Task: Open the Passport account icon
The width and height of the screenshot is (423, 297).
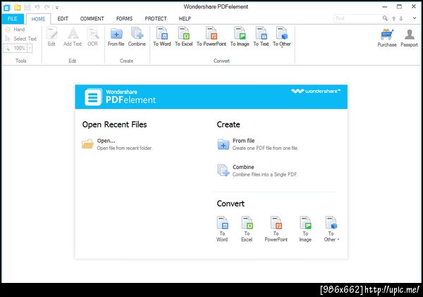Action: [409, 38]
